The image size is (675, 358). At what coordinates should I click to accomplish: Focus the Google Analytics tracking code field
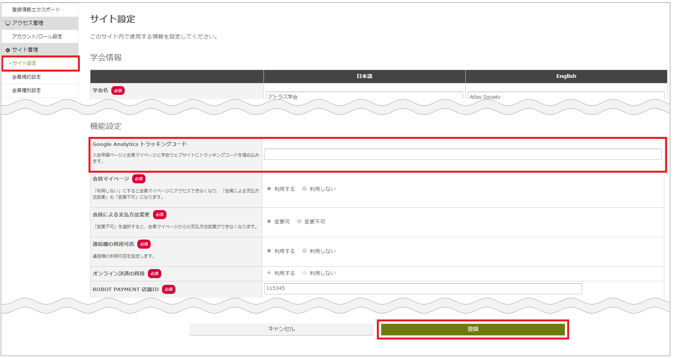tap(463, 154)
